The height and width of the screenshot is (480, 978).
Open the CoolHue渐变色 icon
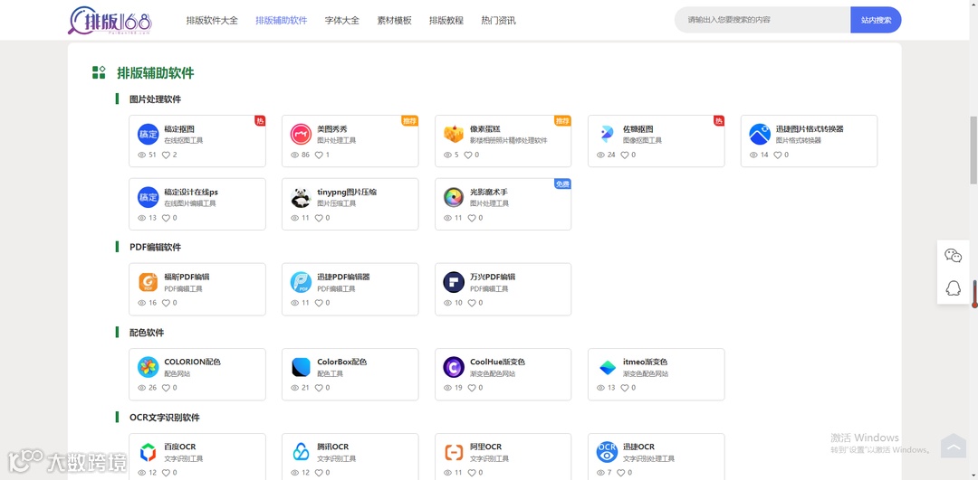click(454, 367)
